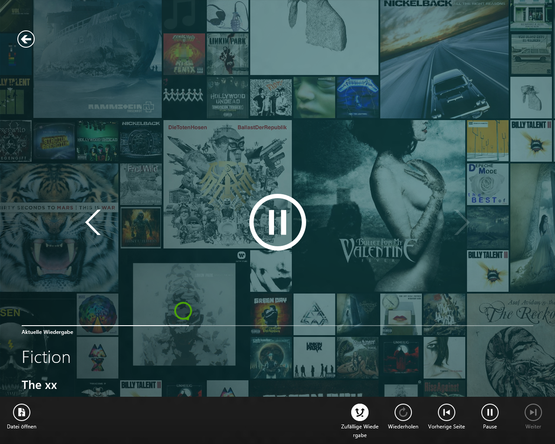Click the faint right chevron for next track
The width and height of the screenshot is (555, 444).
pos(462,222)
